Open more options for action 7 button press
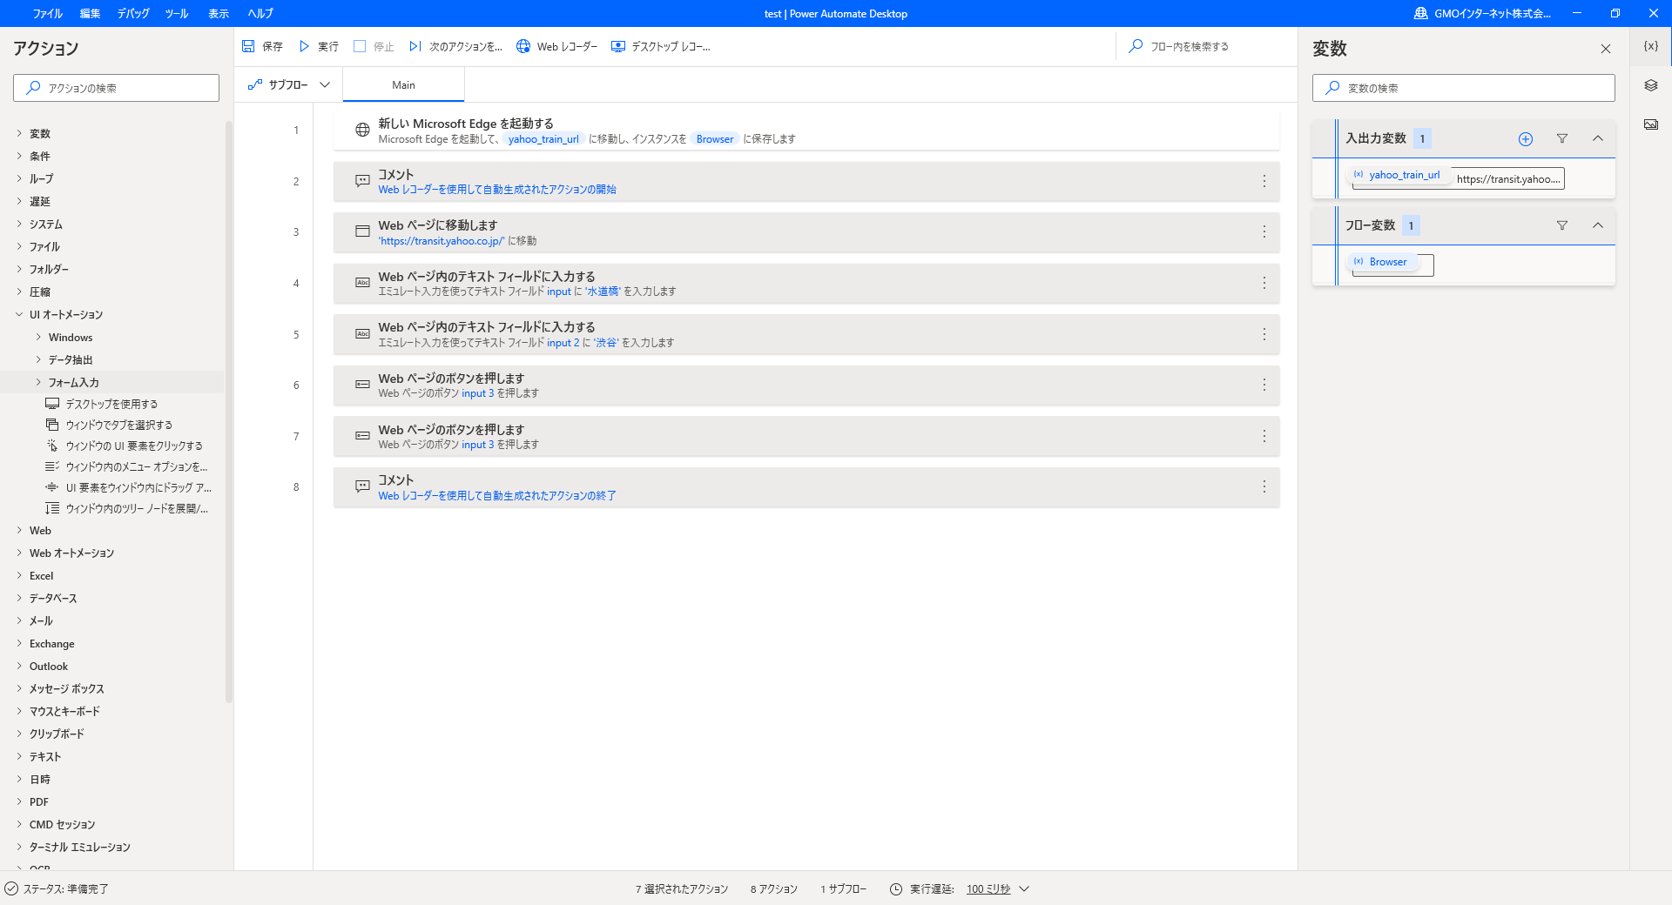The height and width of the screenshot is (905, 1672). tap(1264, 436)
